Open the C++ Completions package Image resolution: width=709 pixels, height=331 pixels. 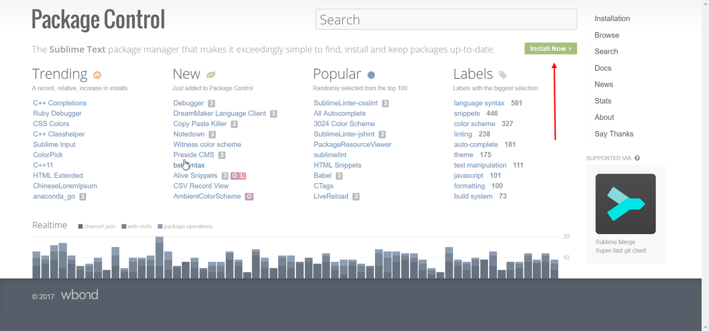[x=60, y=103]
